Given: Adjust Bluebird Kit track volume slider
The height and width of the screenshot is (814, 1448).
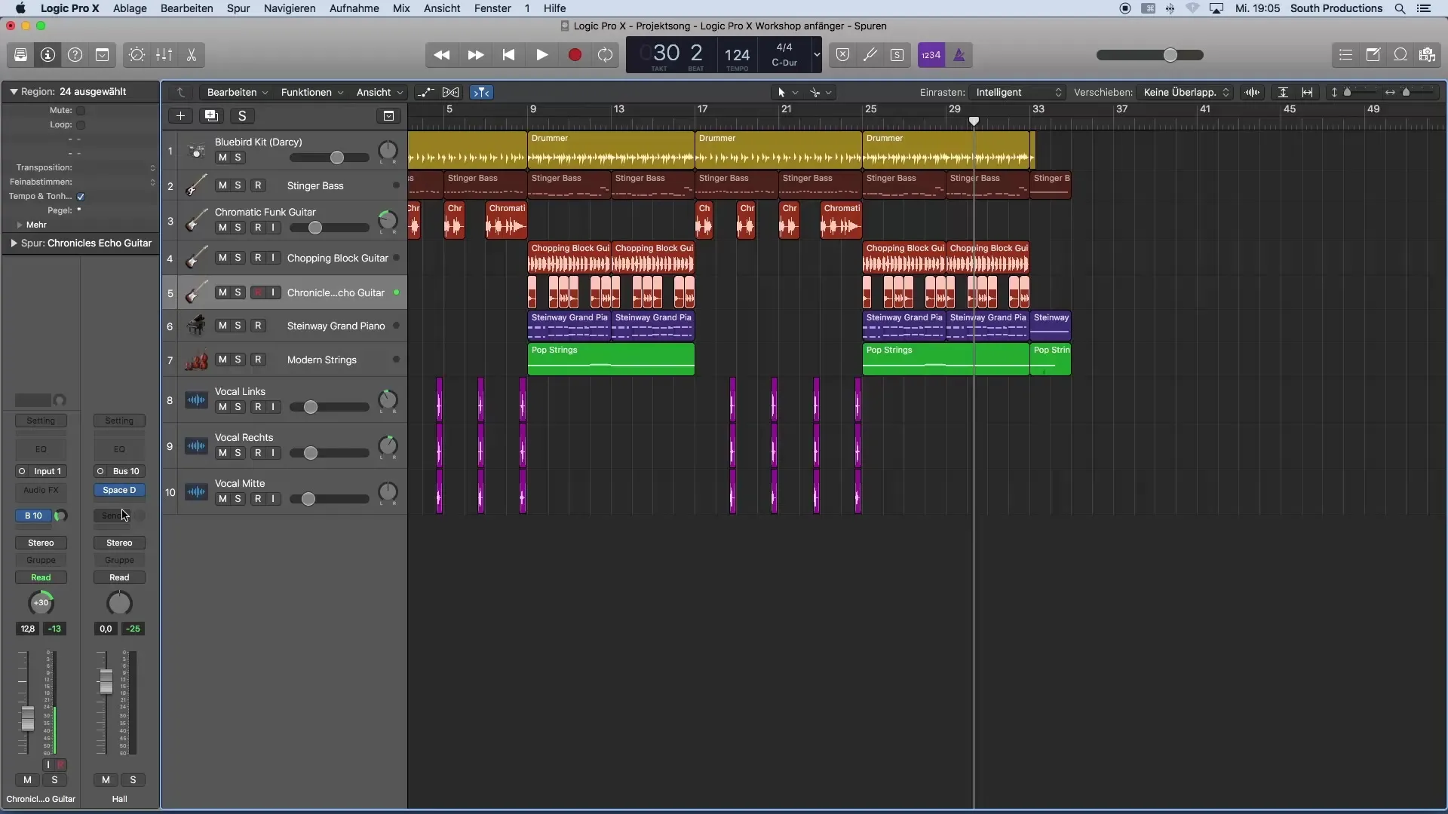Looking at the screenshot, I should pyautogui.click(x=337, y=158).
